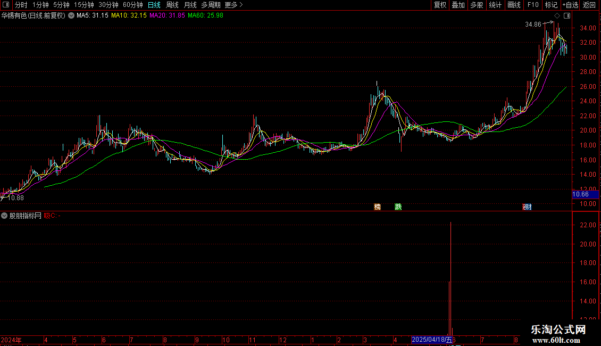Switch to 分时 intraday view
Screen dimensions: 601x346
[x=21, y=5]
